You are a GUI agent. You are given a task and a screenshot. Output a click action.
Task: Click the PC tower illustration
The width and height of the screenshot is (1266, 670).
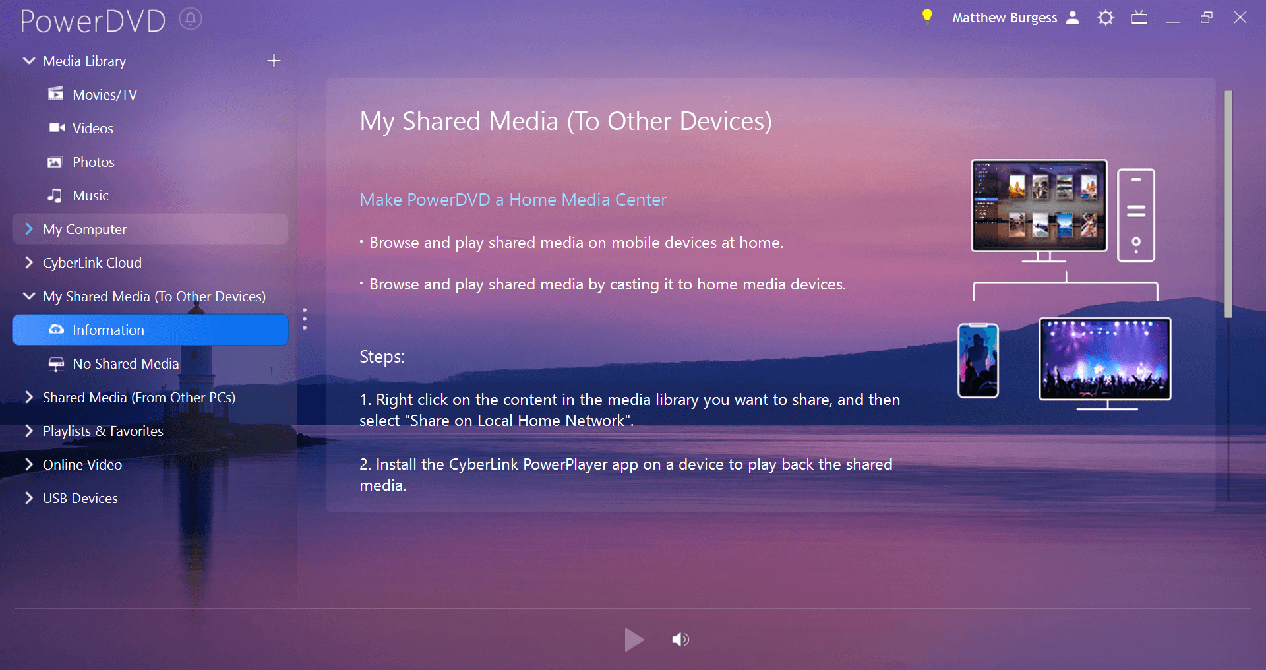tap(1136, 215)
